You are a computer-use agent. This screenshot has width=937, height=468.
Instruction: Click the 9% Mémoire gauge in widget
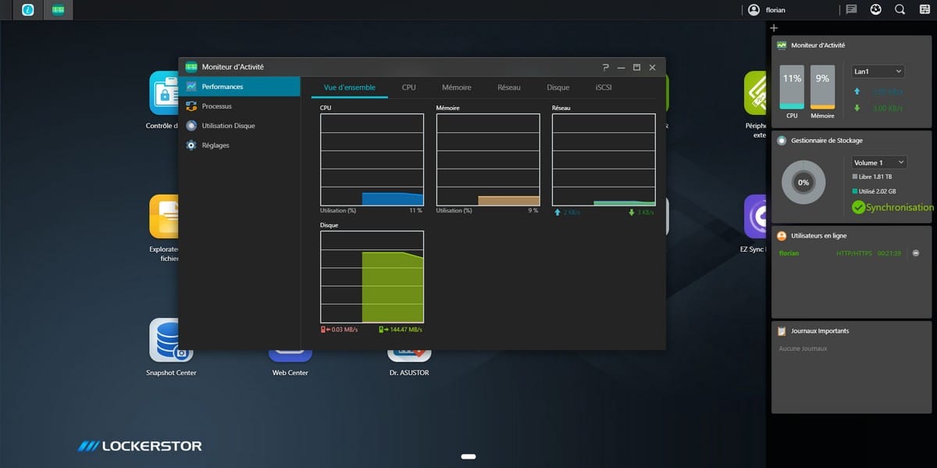[x=822, y=87]
